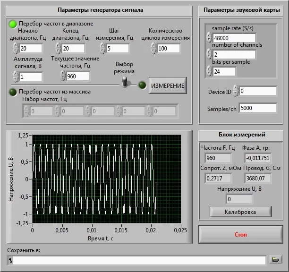Click the Текущее значение частоты field
Image resolution: width=289 pixels, height=272 pixels.
point(78,76)
